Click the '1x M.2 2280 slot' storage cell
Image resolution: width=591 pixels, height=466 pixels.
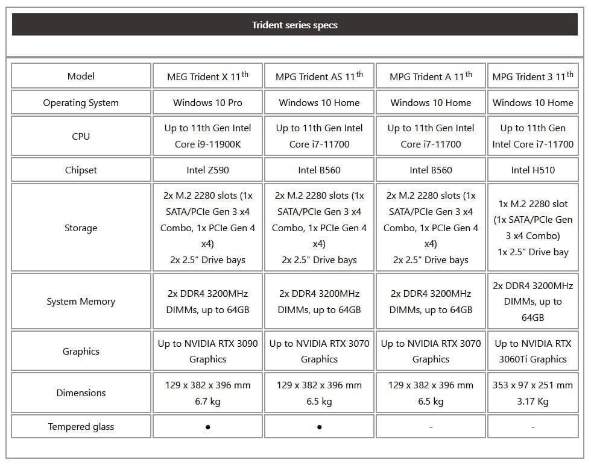click(x=533, y=228)
